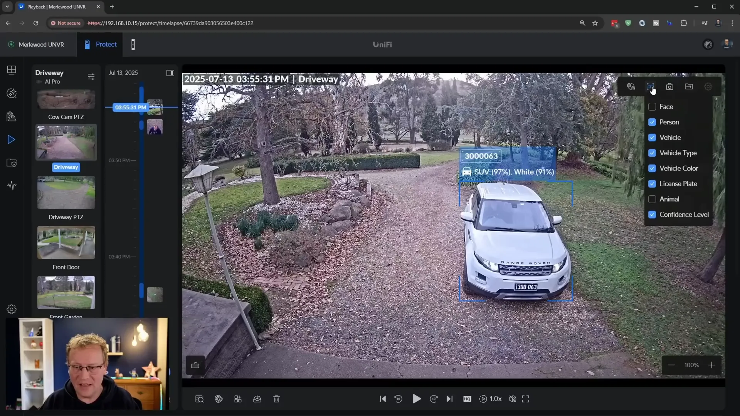
Task: Take a snapshot of the video
Action: tap(669, 87)
